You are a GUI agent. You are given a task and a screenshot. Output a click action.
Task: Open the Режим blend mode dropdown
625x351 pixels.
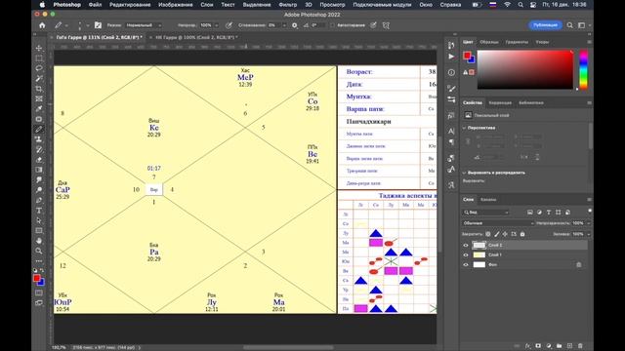click(144, 25)
